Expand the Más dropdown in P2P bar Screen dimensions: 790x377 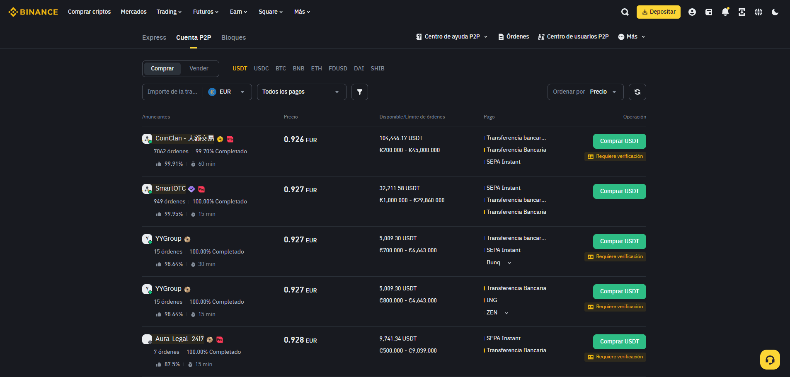(632, 37)
